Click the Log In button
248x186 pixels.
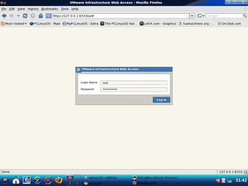click(161, 100)
